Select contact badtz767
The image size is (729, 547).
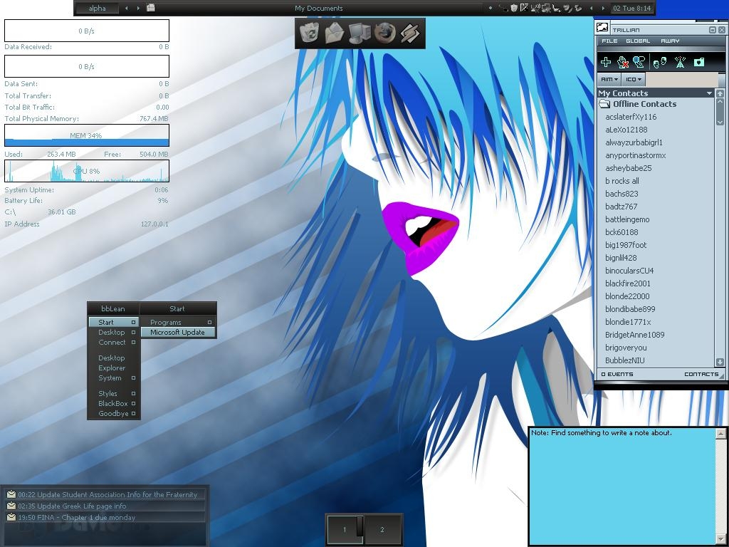coord(621,207)
